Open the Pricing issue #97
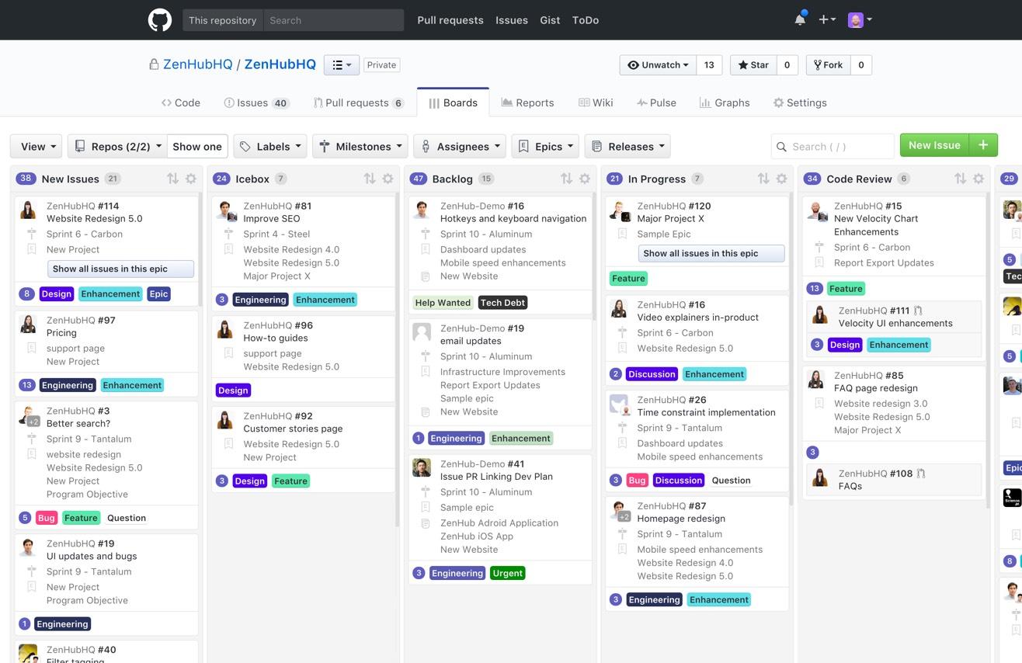Image resolution: width=1022 pixels, height=663 pixels. 61,332
